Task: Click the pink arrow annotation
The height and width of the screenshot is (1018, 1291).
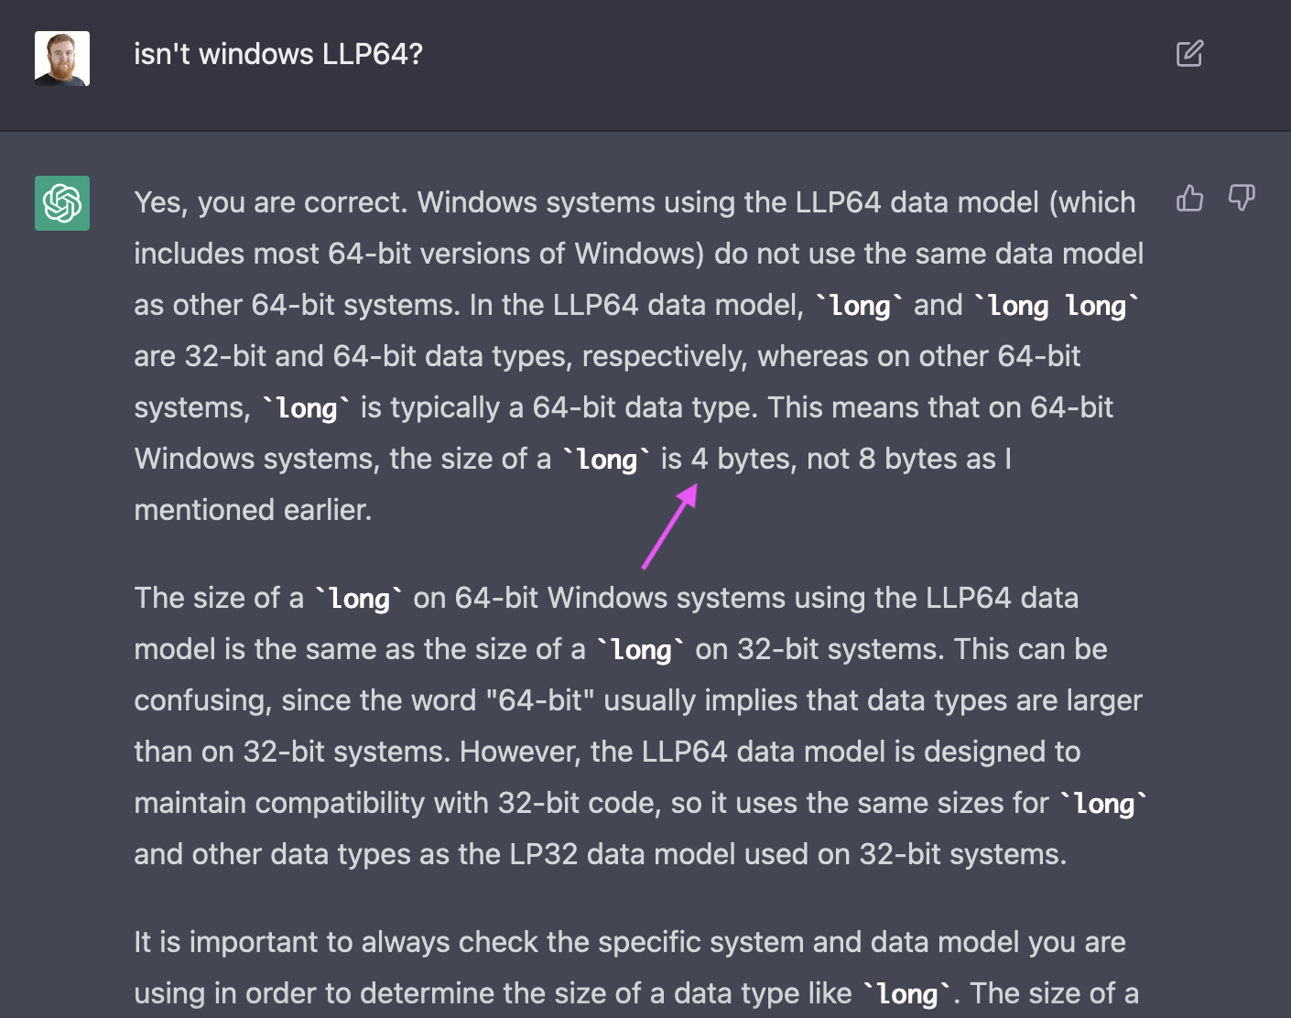Action: pos(670,526)
